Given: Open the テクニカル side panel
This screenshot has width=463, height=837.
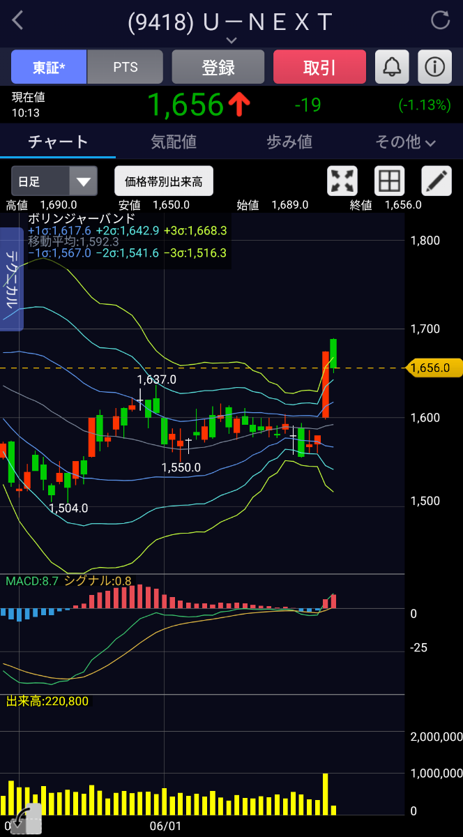Looking at the screenshot, I should click(12, 279).
